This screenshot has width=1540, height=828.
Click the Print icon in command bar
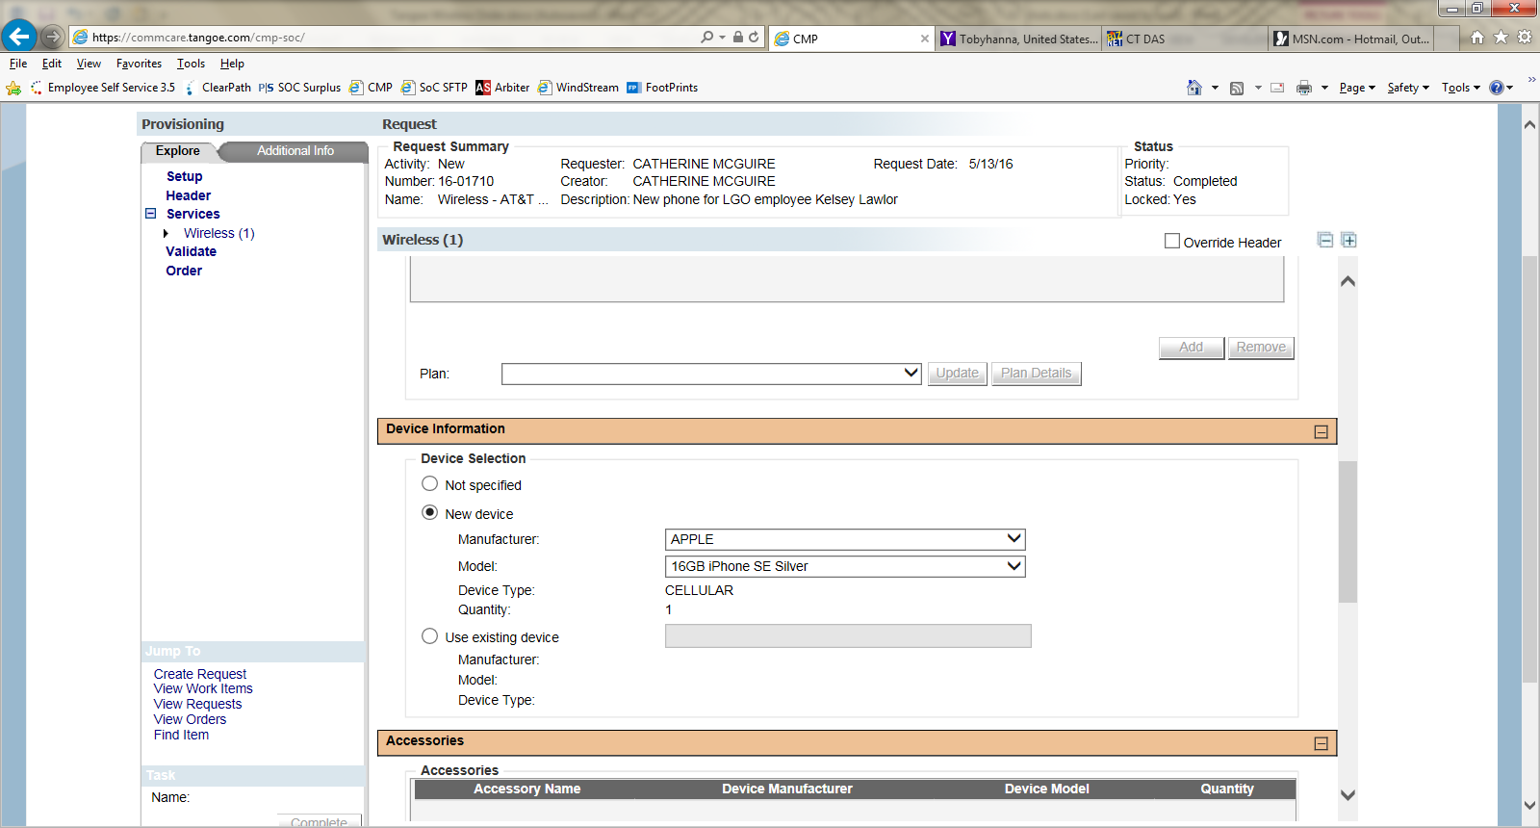tap(1303, 88)
